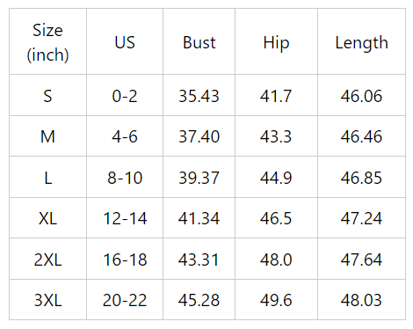413x329 pixels.
Task: Click bust value 35.43
Action: click(x=199, y=95)
